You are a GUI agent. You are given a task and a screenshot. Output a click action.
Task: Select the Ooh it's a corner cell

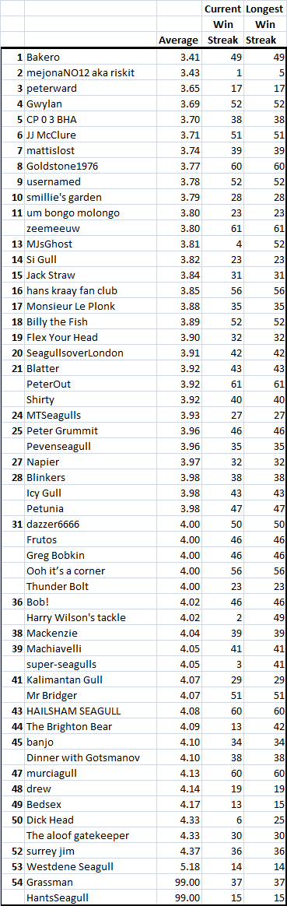(x=90, y=571)
